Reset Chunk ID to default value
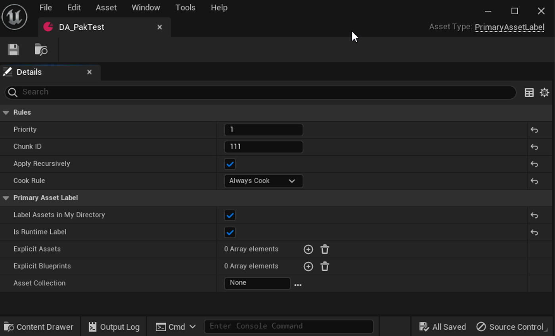The image size is (555, 336). coord(534,147)
